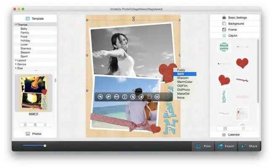
Task: Click the delete clipart trash icon
Action: click(x=244, y=129)
